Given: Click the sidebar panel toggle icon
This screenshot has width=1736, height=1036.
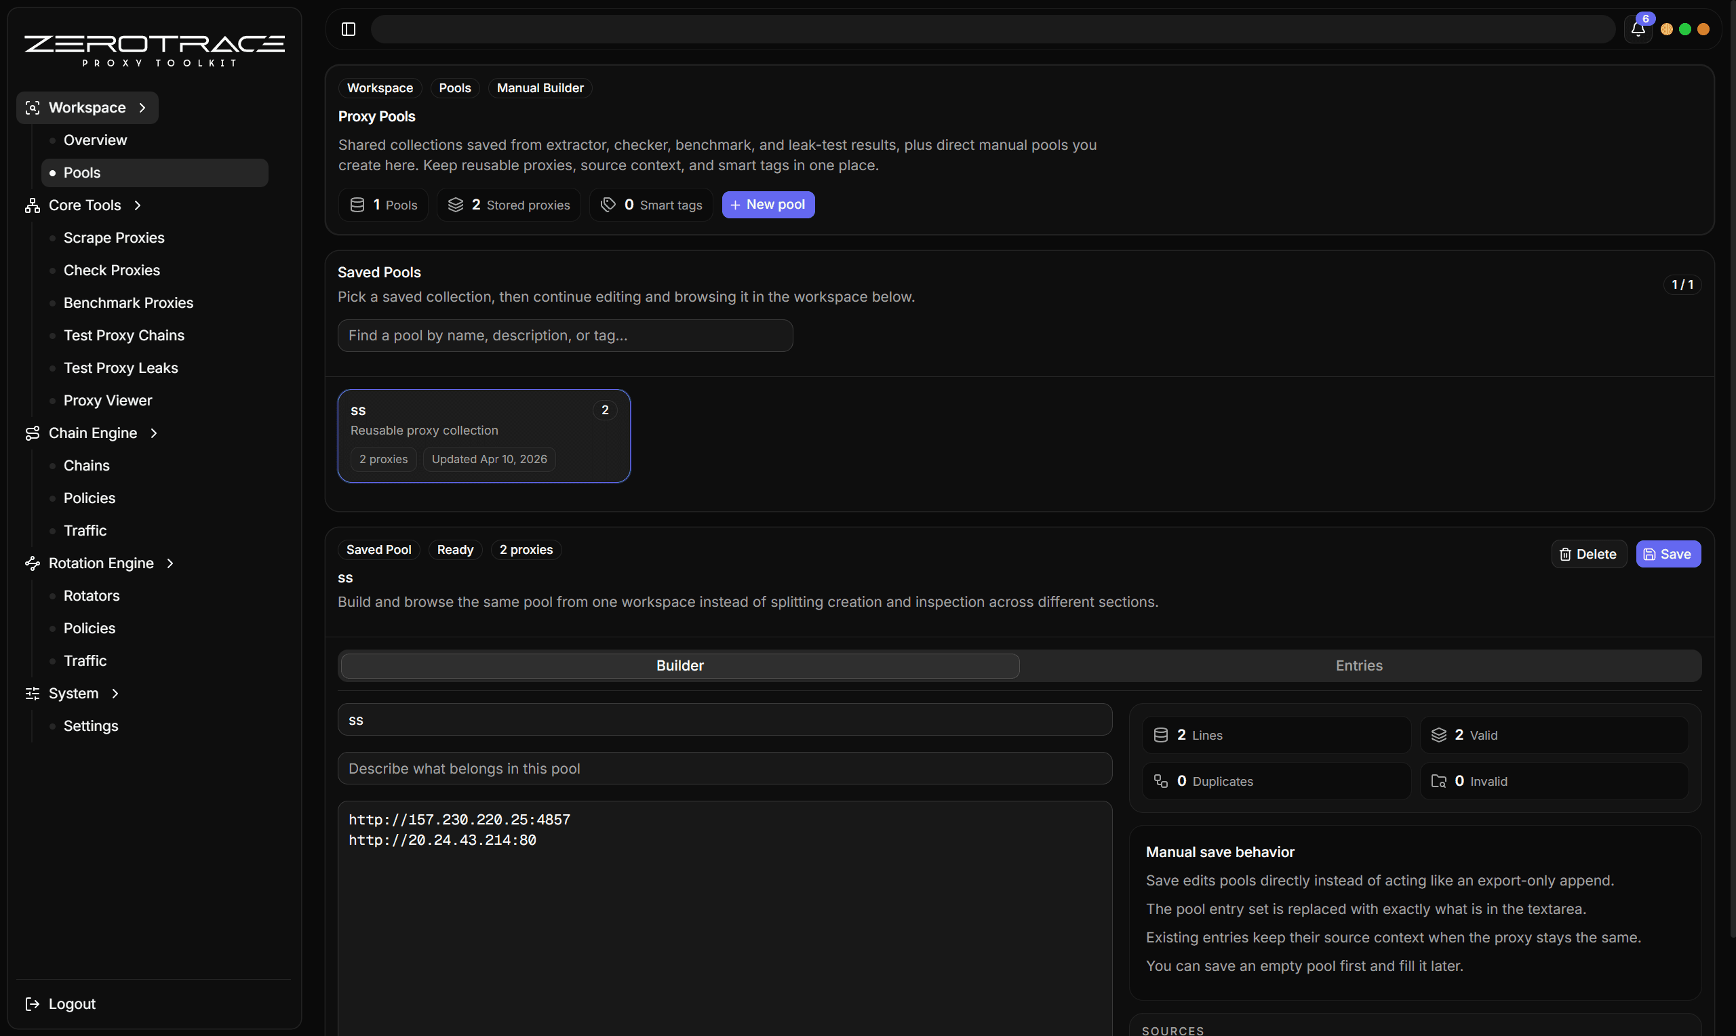Looking at the screenshot, I should [349, 29].
